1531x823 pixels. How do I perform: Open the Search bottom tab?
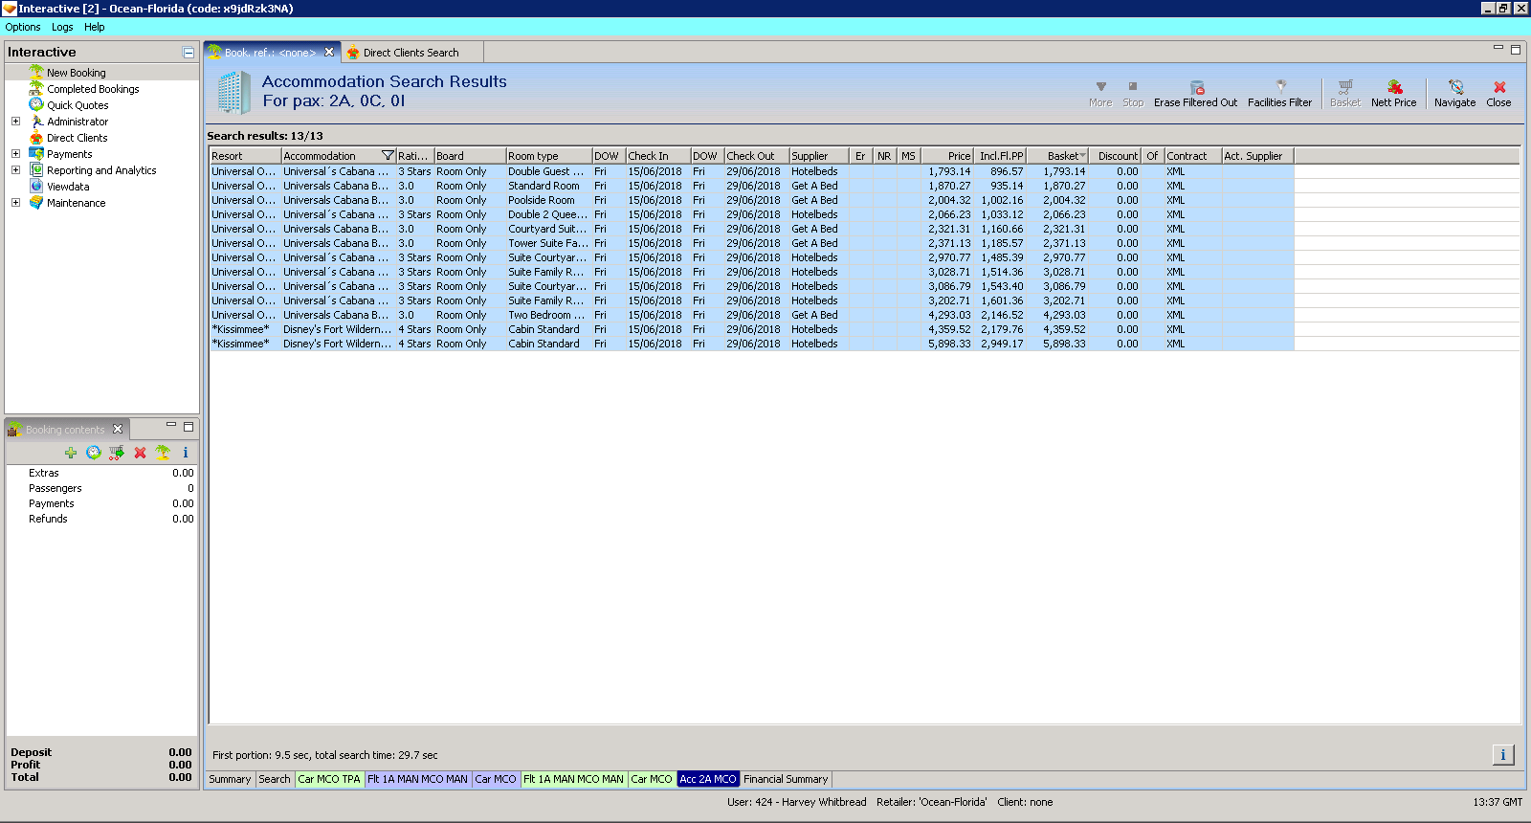(275, 779)
